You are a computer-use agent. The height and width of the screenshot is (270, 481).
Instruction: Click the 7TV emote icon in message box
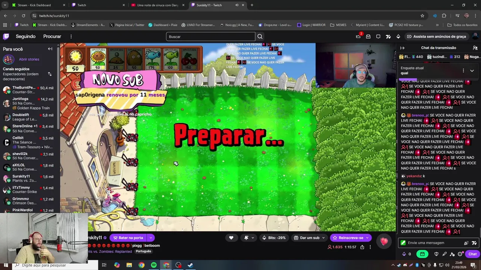(474, 243)
